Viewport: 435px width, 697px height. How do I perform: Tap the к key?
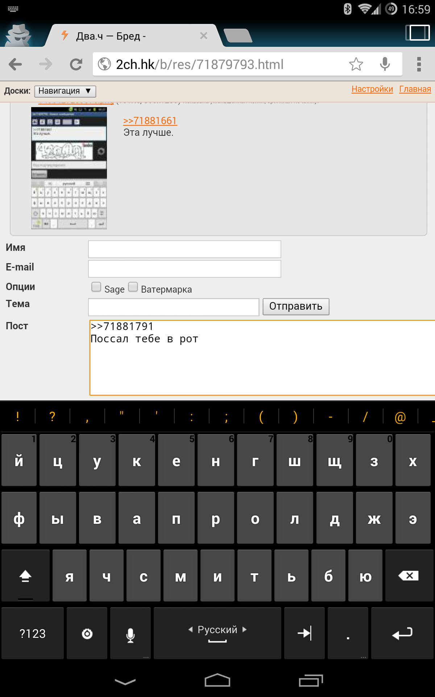point(137,460)
